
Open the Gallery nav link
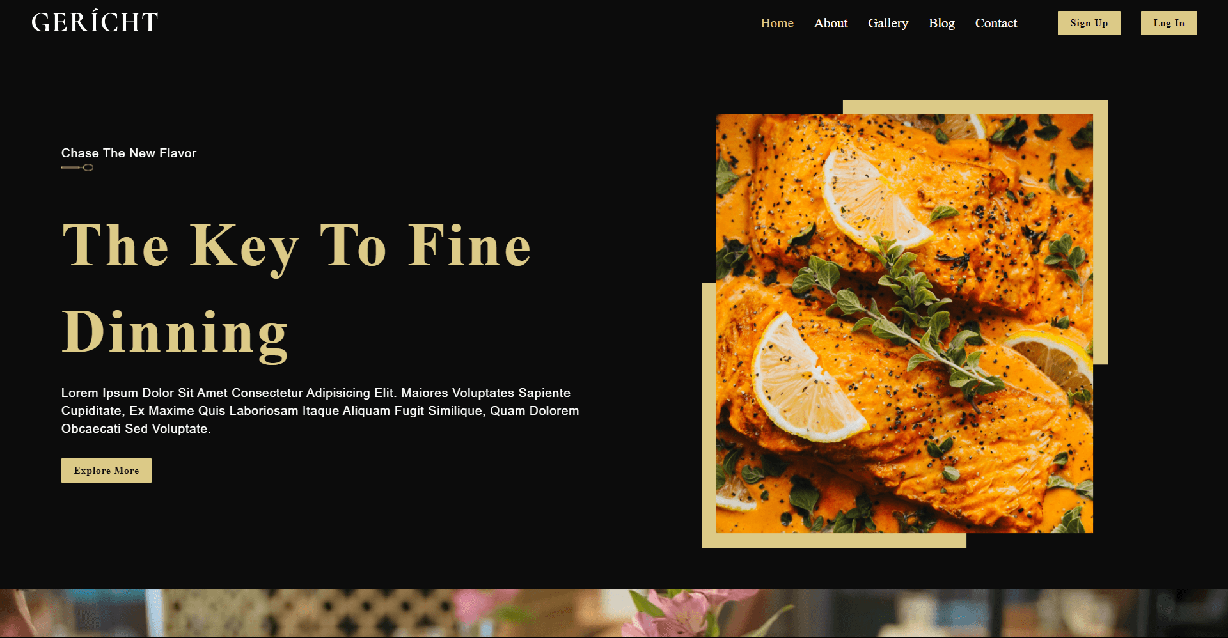pyautogui.click(x=888, y=23)
